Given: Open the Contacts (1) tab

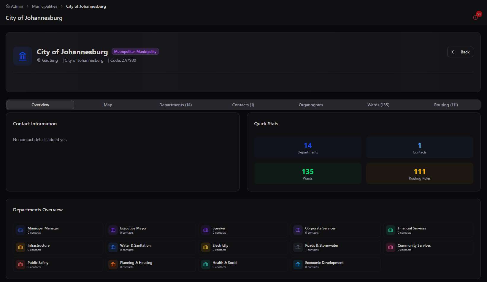Looking at the screenshot, I should pyautogui.click(x=243, y=105).
